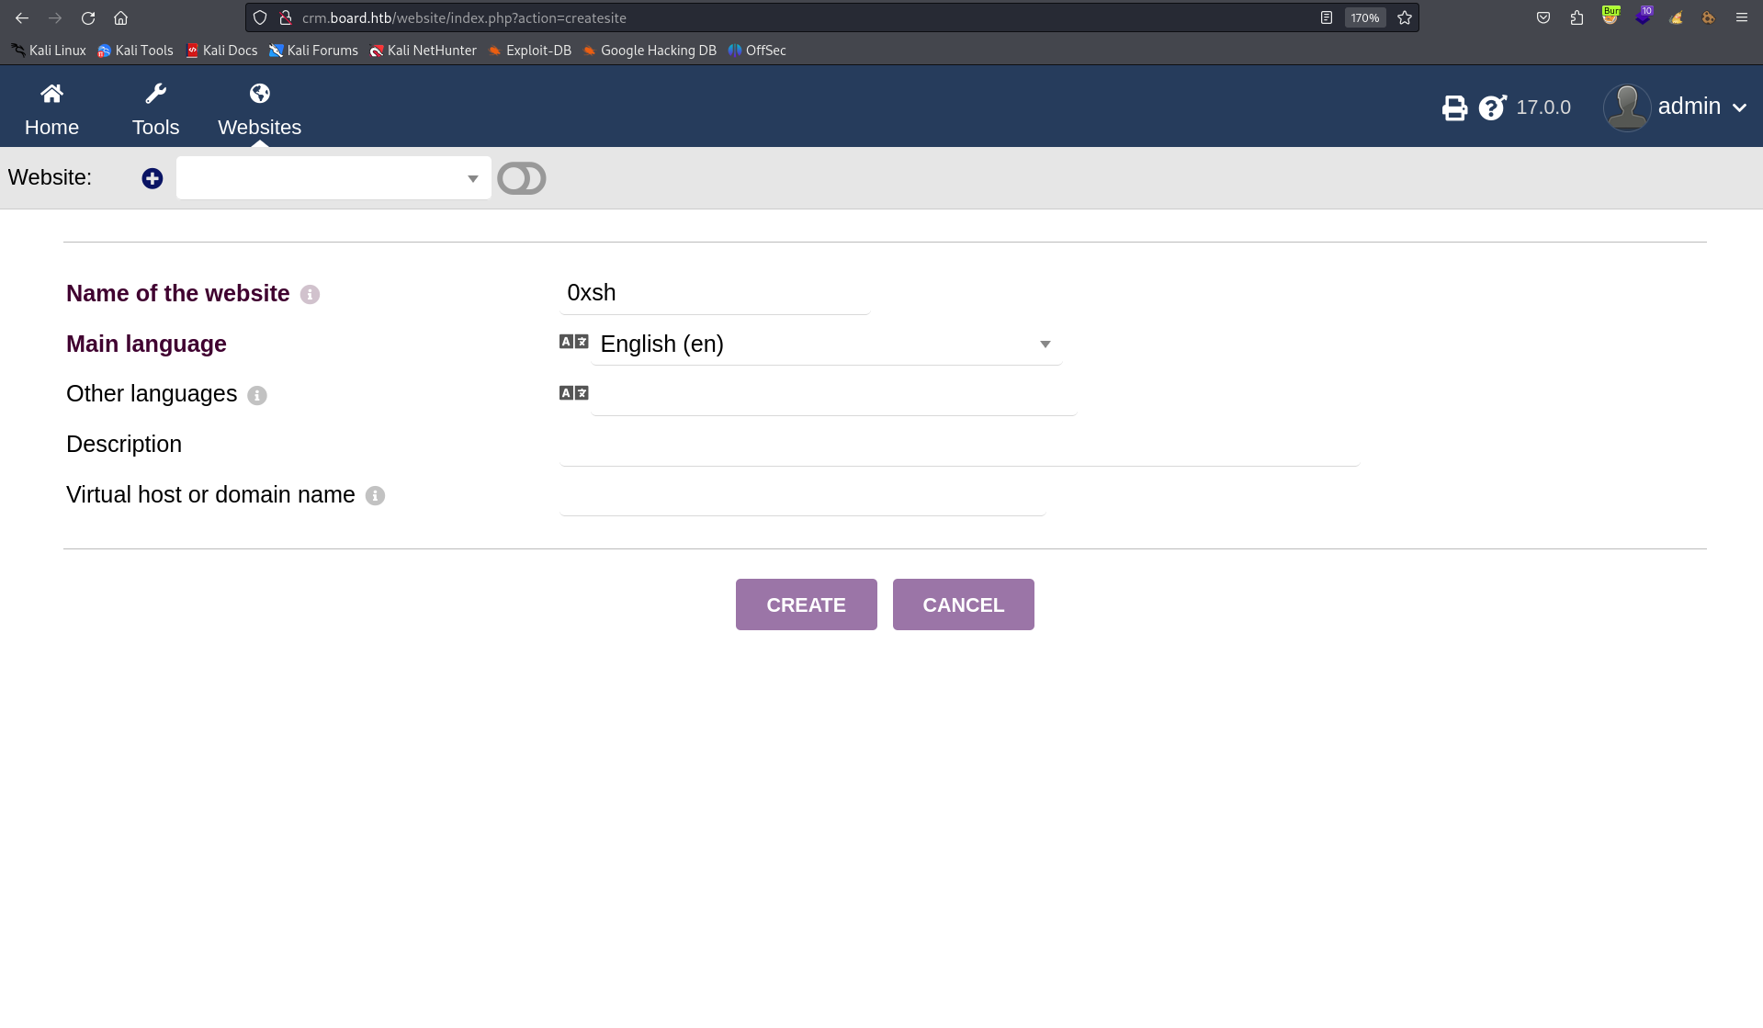This screenshot has width=1763, height=1028.
Task: Click the 170% zoom level indicator
Action: coord(1364,17)
